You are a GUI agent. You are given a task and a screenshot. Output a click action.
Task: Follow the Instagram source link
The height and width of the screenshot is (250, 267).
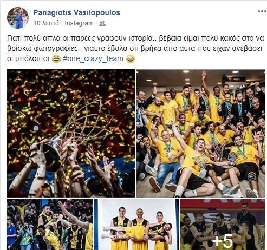point(79,23)
